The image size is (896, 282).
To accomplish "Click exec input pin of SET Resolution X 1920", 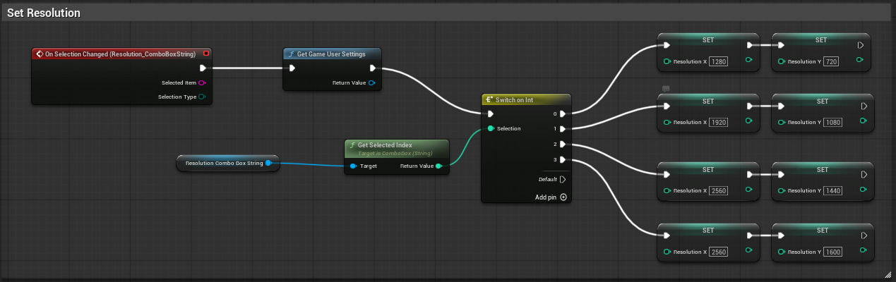I will tap(667, 106).
